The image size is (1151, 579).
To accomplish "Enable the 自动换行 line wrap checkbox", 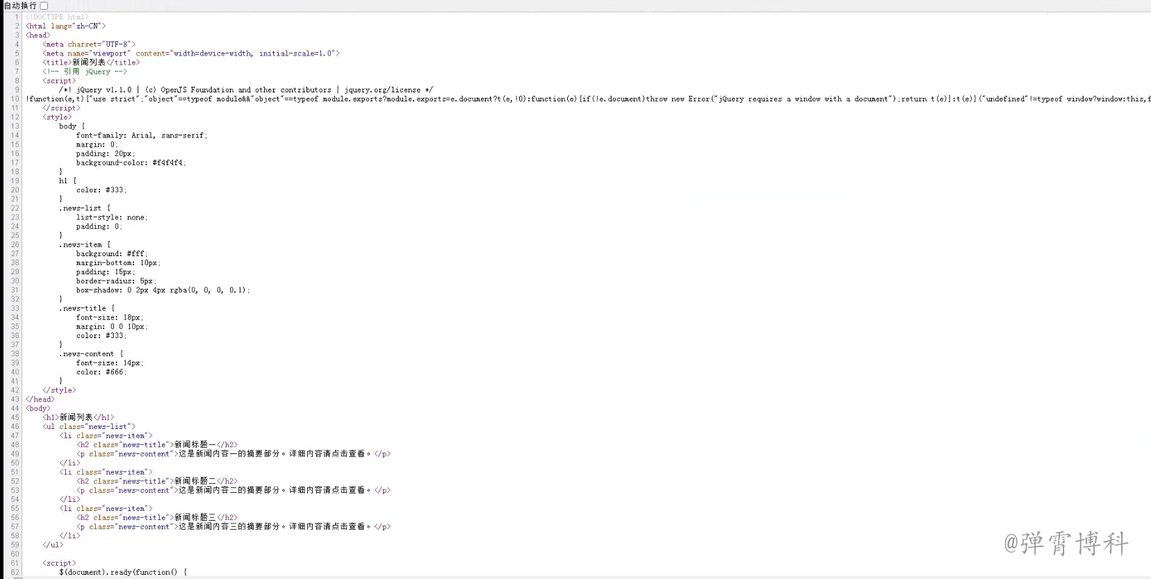I will (44, 6).
